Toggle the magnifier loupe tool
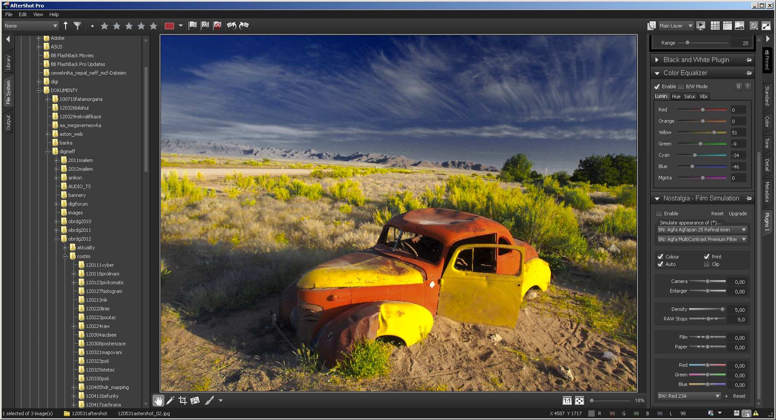776x420 pixels. point(754,26)
